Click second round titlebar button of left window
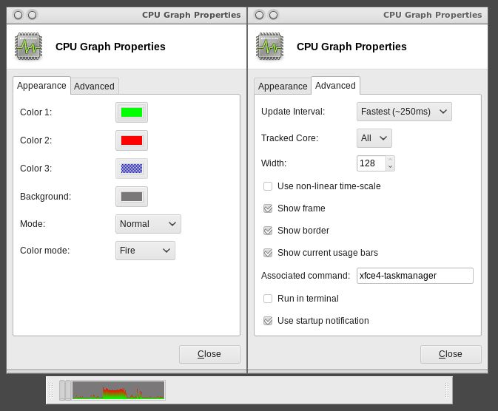This screenshot has height=411, width=498. [32, 15]
